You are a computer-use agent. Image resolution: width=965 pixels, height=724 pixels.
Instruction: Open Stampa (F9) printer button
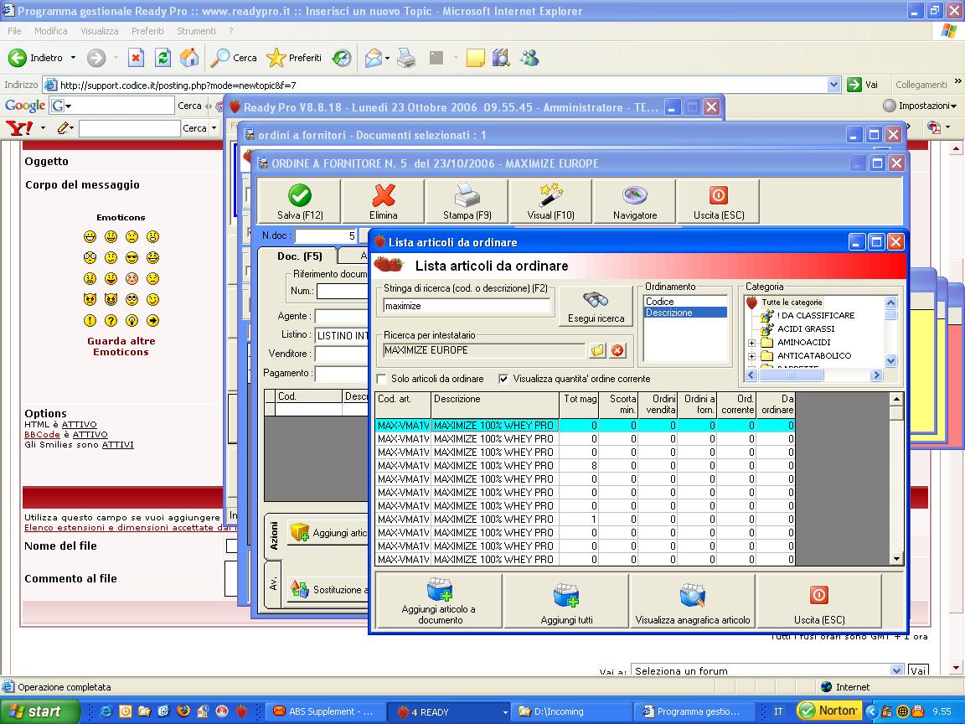(467, 202)
